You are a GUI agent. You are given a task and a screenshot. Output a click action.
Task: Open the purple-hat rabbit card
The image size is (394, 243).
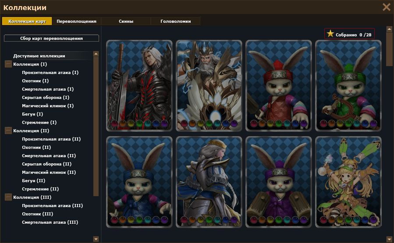[x=279, y=182]
